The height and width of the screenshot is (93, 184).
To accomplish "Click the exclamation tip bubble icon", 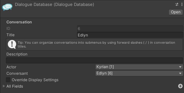I will pos(12,44).
